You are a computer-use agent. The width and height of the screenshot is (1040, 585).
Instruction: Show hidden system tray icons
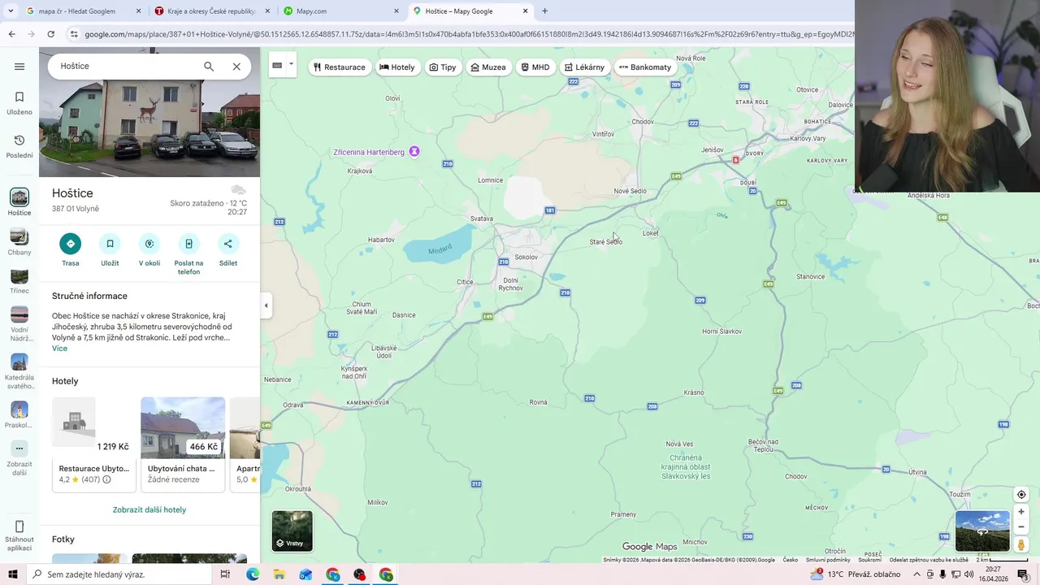(916, 574)
